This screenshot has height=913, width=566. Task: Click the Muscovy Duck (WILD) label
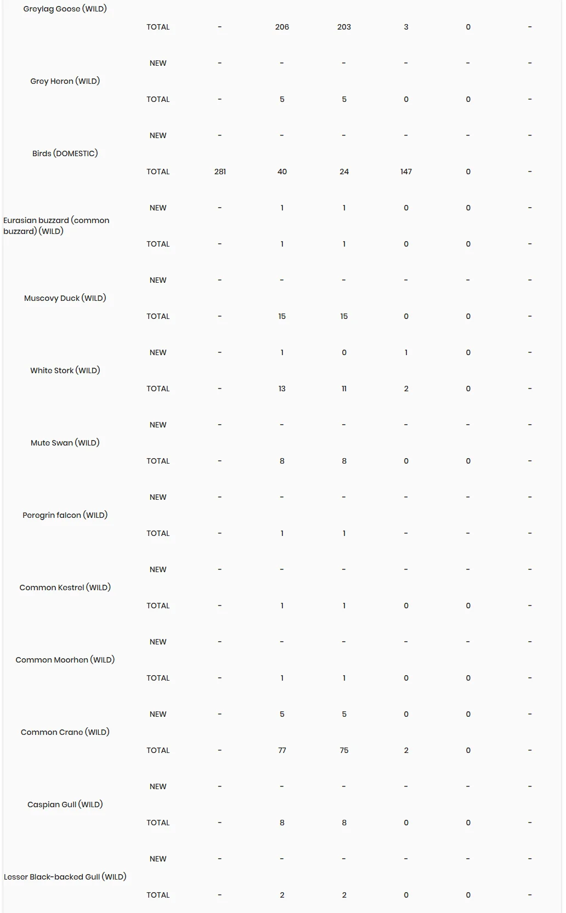click(65, 298)
